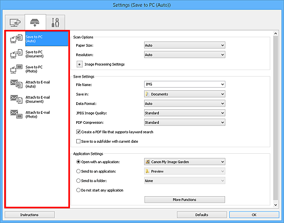Select Send to an application radio button

(x=78, y=171)
